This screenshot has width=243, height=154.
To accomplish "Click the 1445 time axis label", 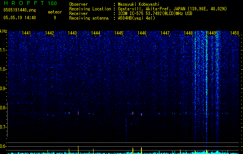I will (119, 33).
